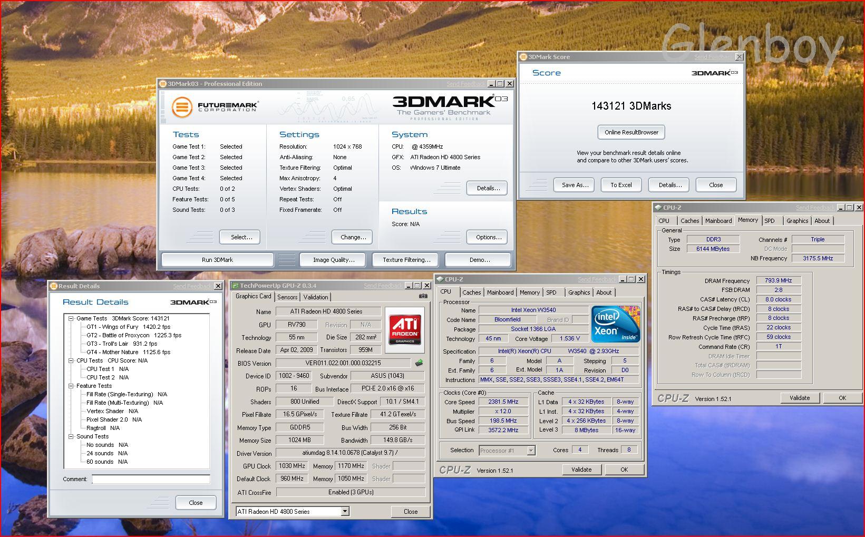The width and height of the screenshot is (865, 537).
Task: Click the GPU-Z title bar icon
Action: [236, 286]
